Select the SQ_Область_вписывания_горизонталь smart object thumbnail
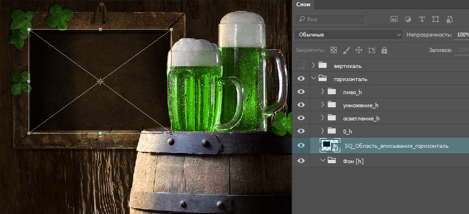 330,146
